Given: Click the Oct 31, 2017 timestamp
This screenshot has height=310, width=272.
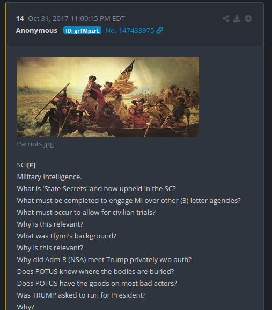Looking at the screenshot, I should pyautogui.click(x=77, y=19).
